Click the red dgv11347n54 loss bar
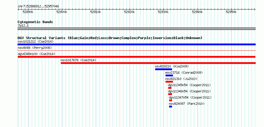The width and height of the screenshot is (264, 127). (171, 100)
